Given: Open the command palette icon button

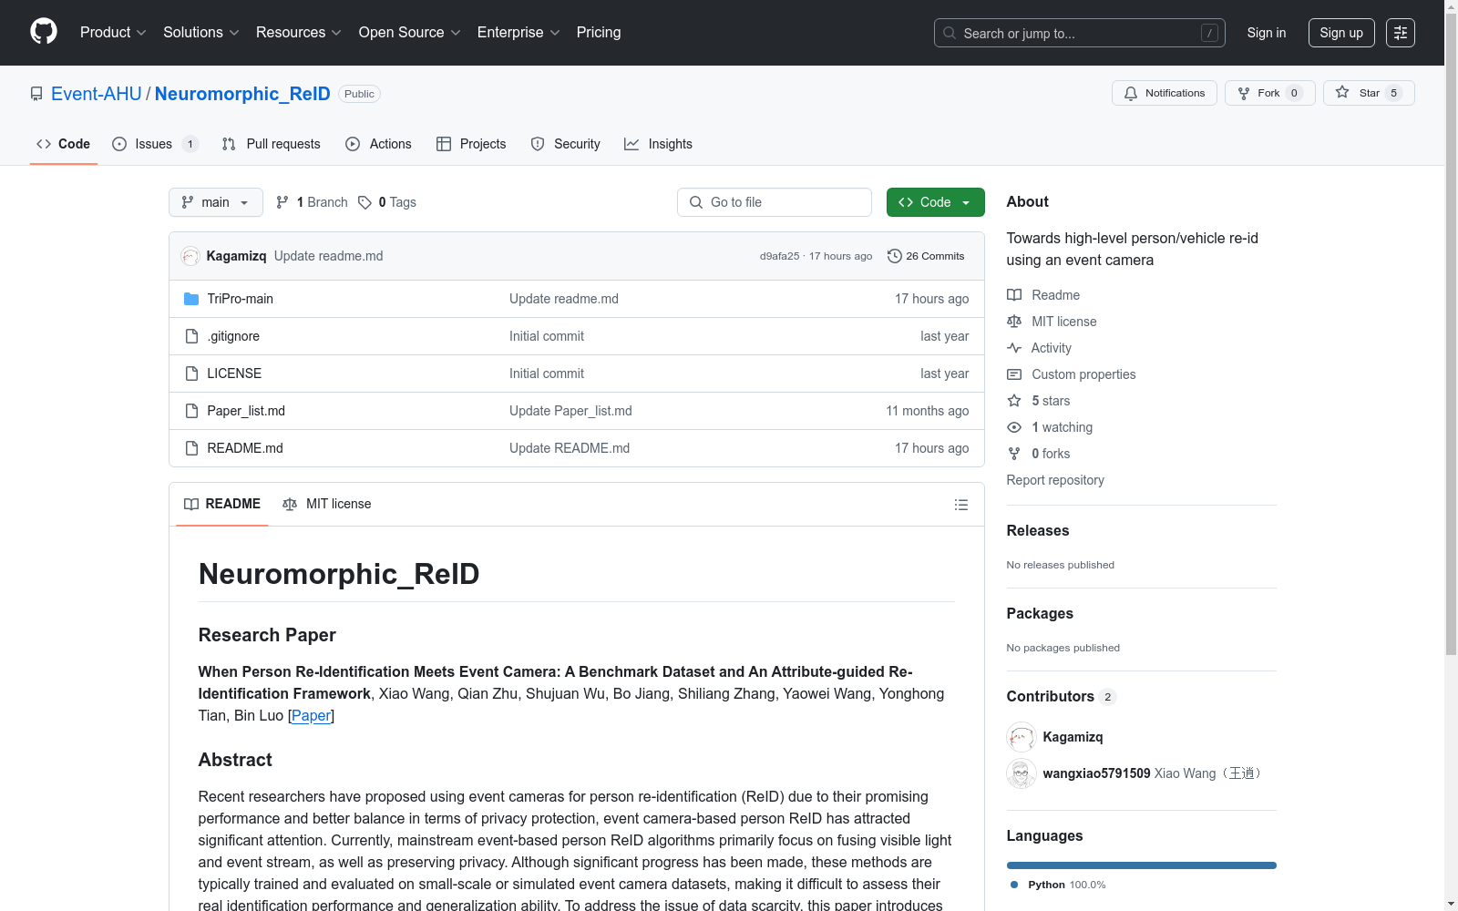Looking at the screenshot, I should pos(1401,33).
